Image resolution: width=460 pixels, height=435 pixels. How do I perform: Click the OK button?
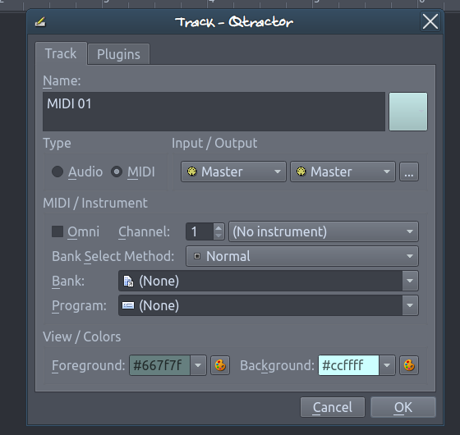[x=403, y=407]
